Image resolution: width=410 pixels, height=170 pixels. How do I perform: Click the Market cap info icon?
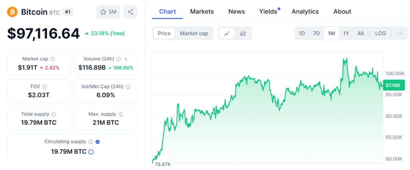pyautogui.click(x=53, y=59)
